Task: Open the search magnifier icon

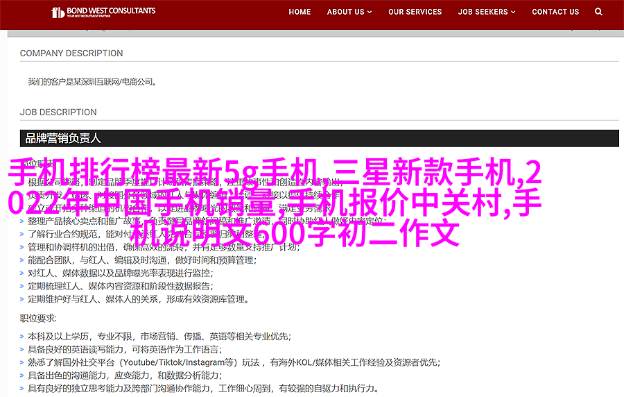Action: 598,12
